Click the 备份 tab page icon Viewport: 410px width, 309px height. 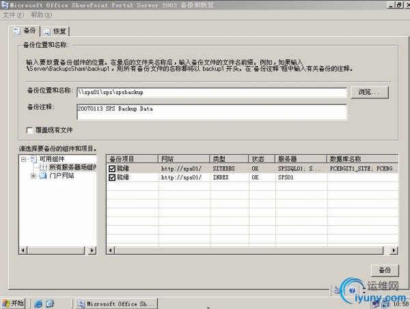(x=17, y=31)
